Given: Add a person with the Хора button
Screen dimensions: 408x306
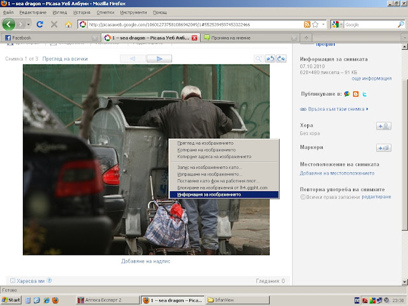Looking at the screenshot, I should [384, 126].
